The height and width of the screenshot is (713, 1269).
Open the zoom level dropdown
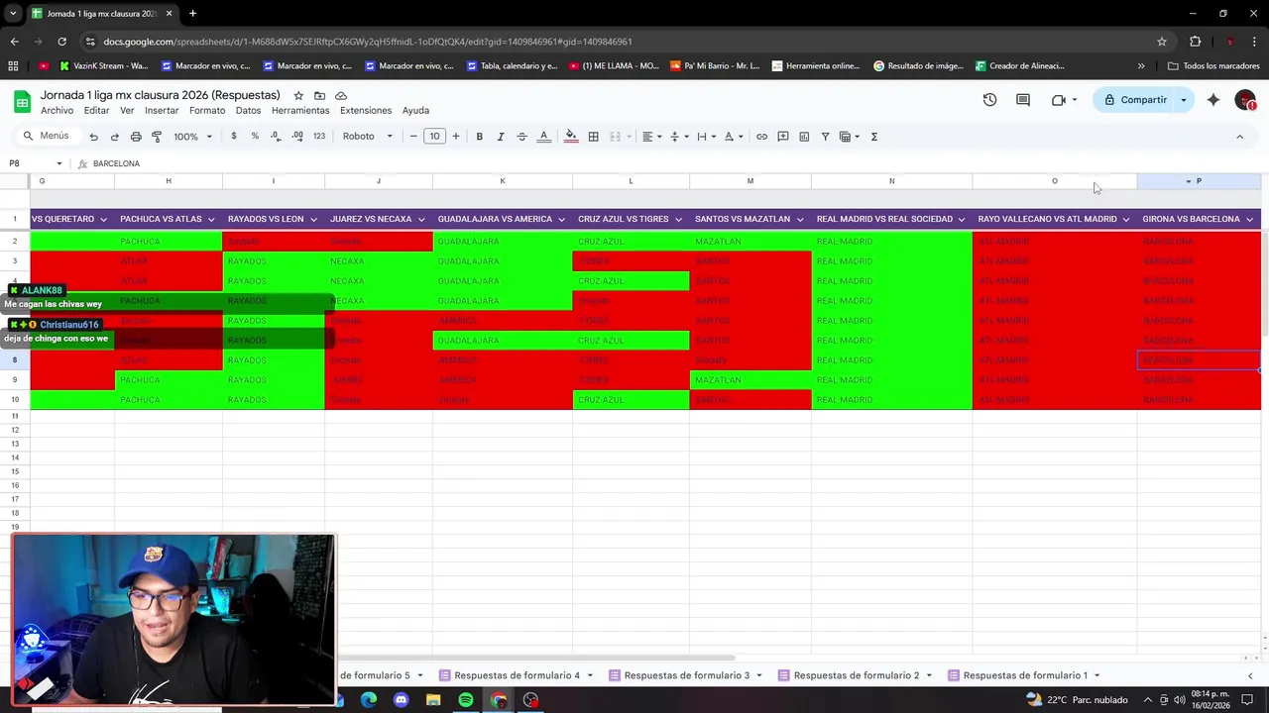tap(192, 137)
